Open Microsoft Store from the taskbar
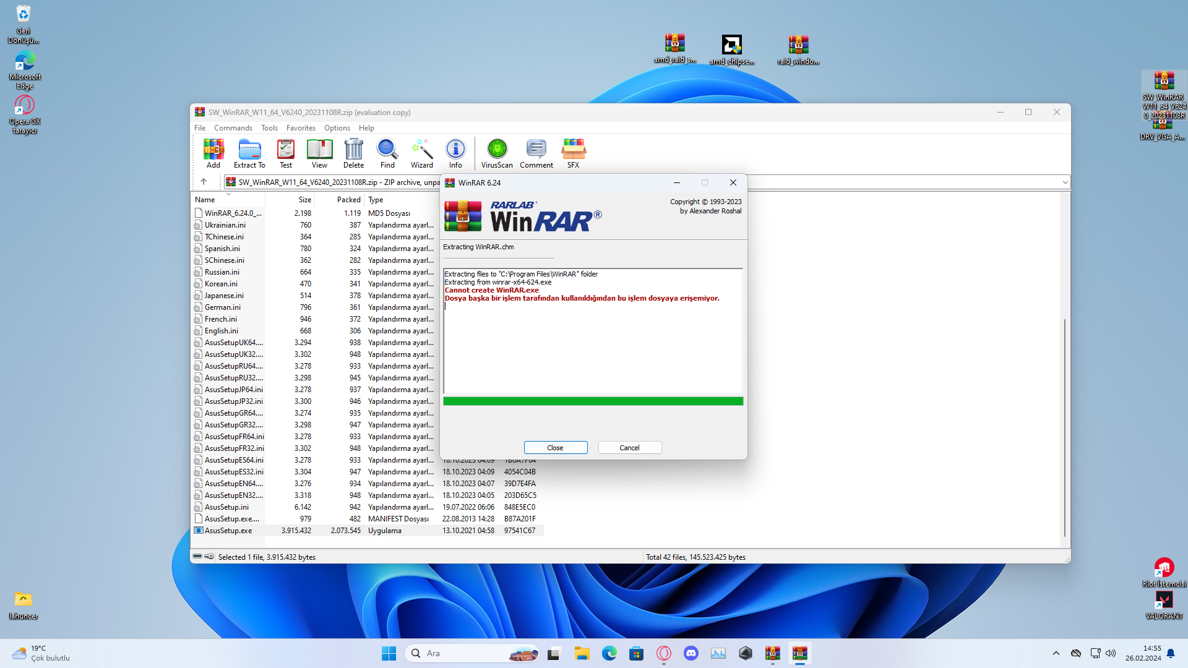This screenshot has height=668, width=1188. point(636,653)
